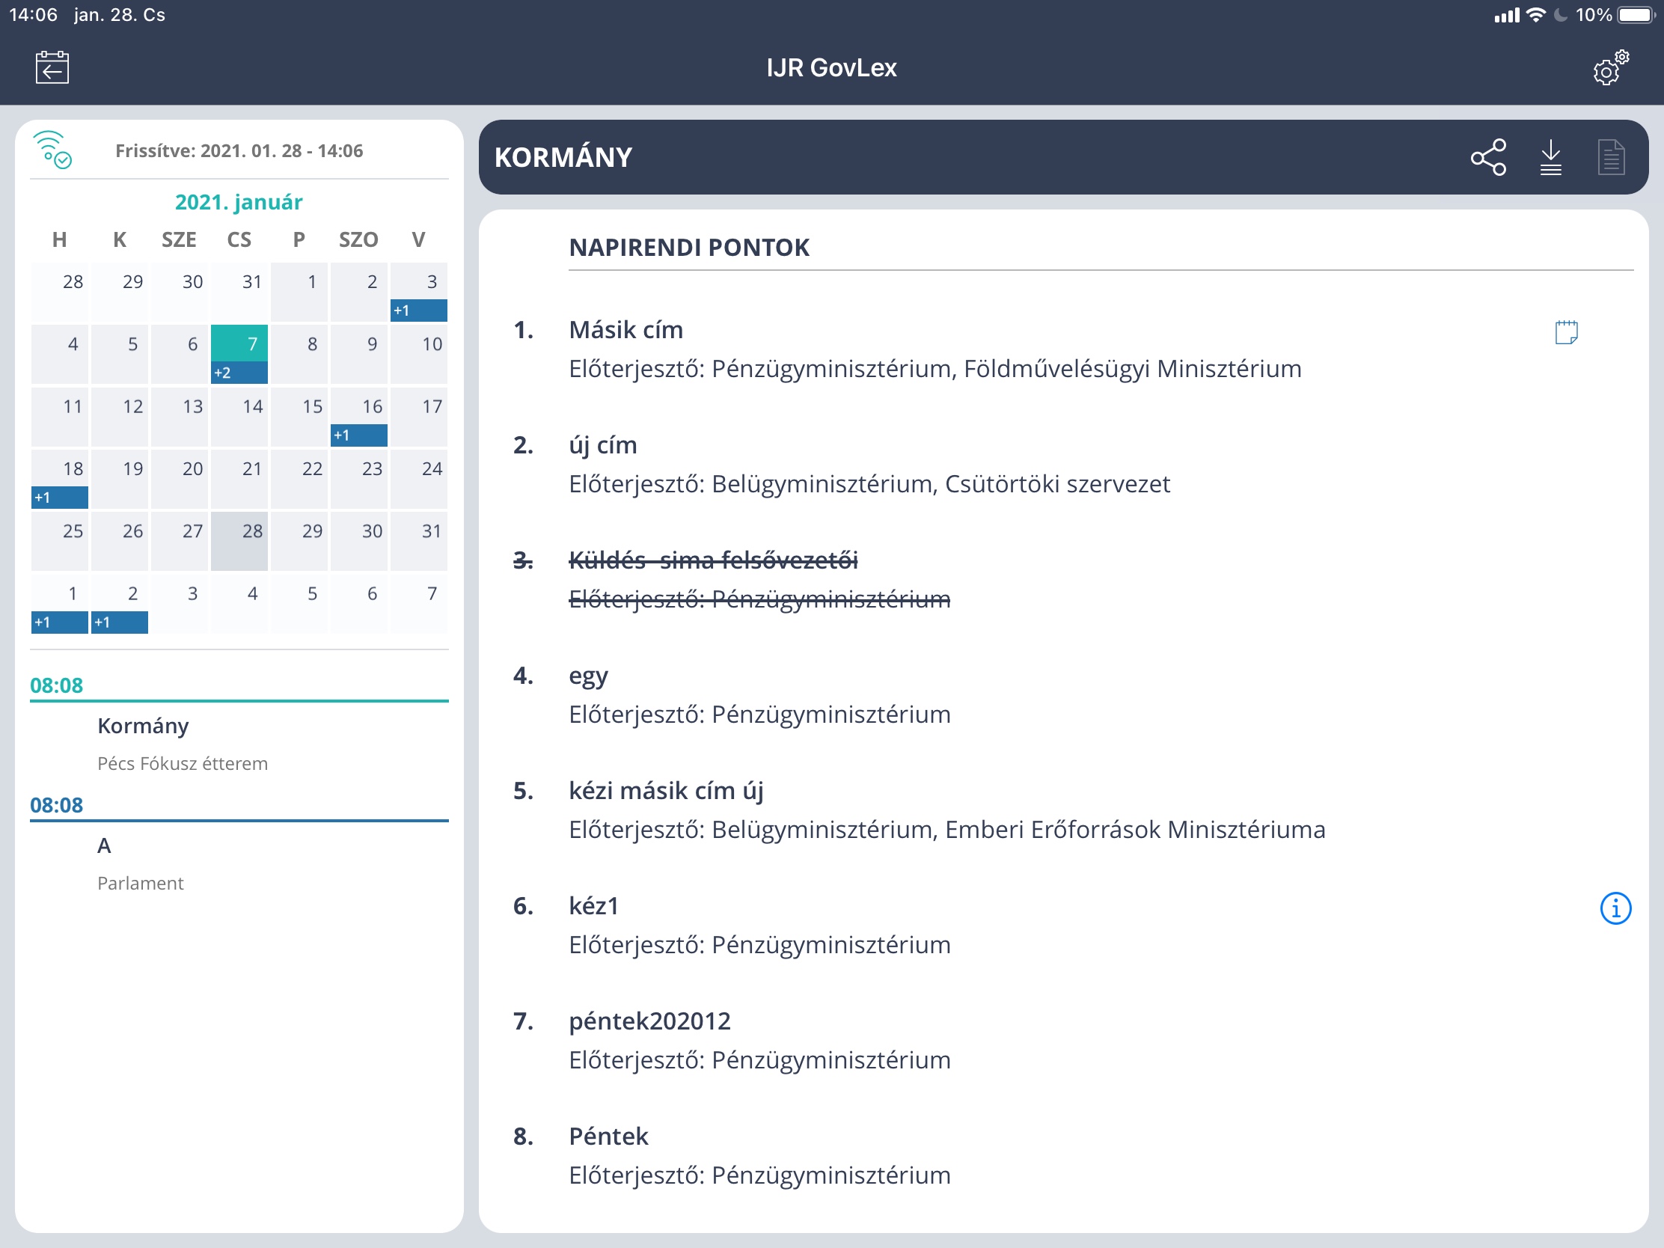
Task: Tap the +2 badge under January 7
Action: pyautogui.click(x=239, y=373)
